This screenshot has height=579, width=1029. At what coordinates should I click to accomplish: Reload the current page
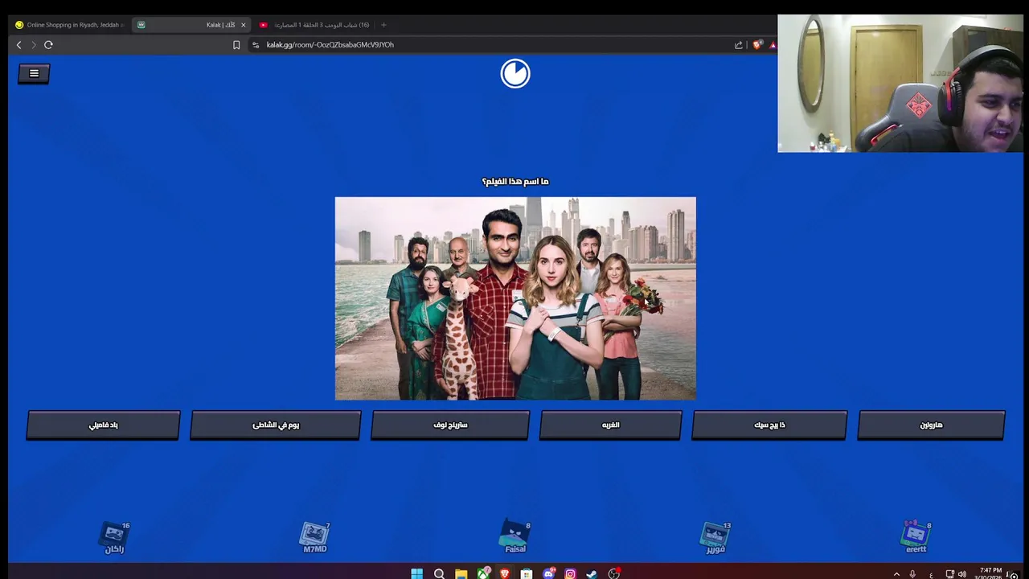[48, 45]
